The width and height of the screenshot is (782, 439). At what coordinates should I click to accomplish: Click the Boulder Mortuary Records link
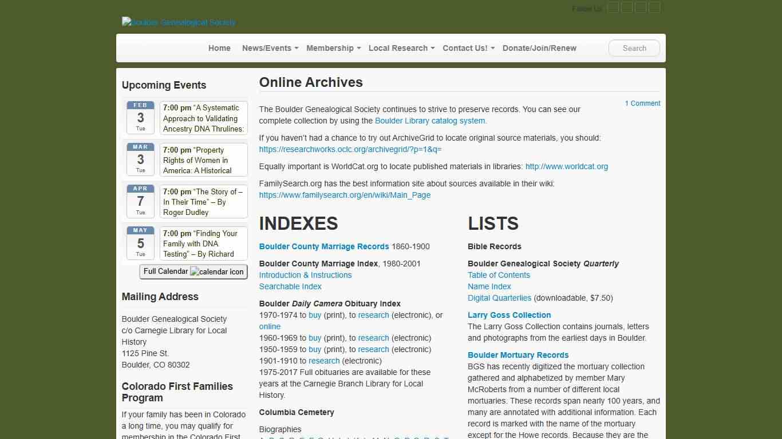tap(518, 355)
